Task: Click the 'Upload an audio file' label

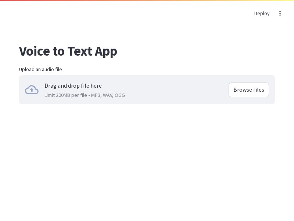Action: [x=40, y=70]
